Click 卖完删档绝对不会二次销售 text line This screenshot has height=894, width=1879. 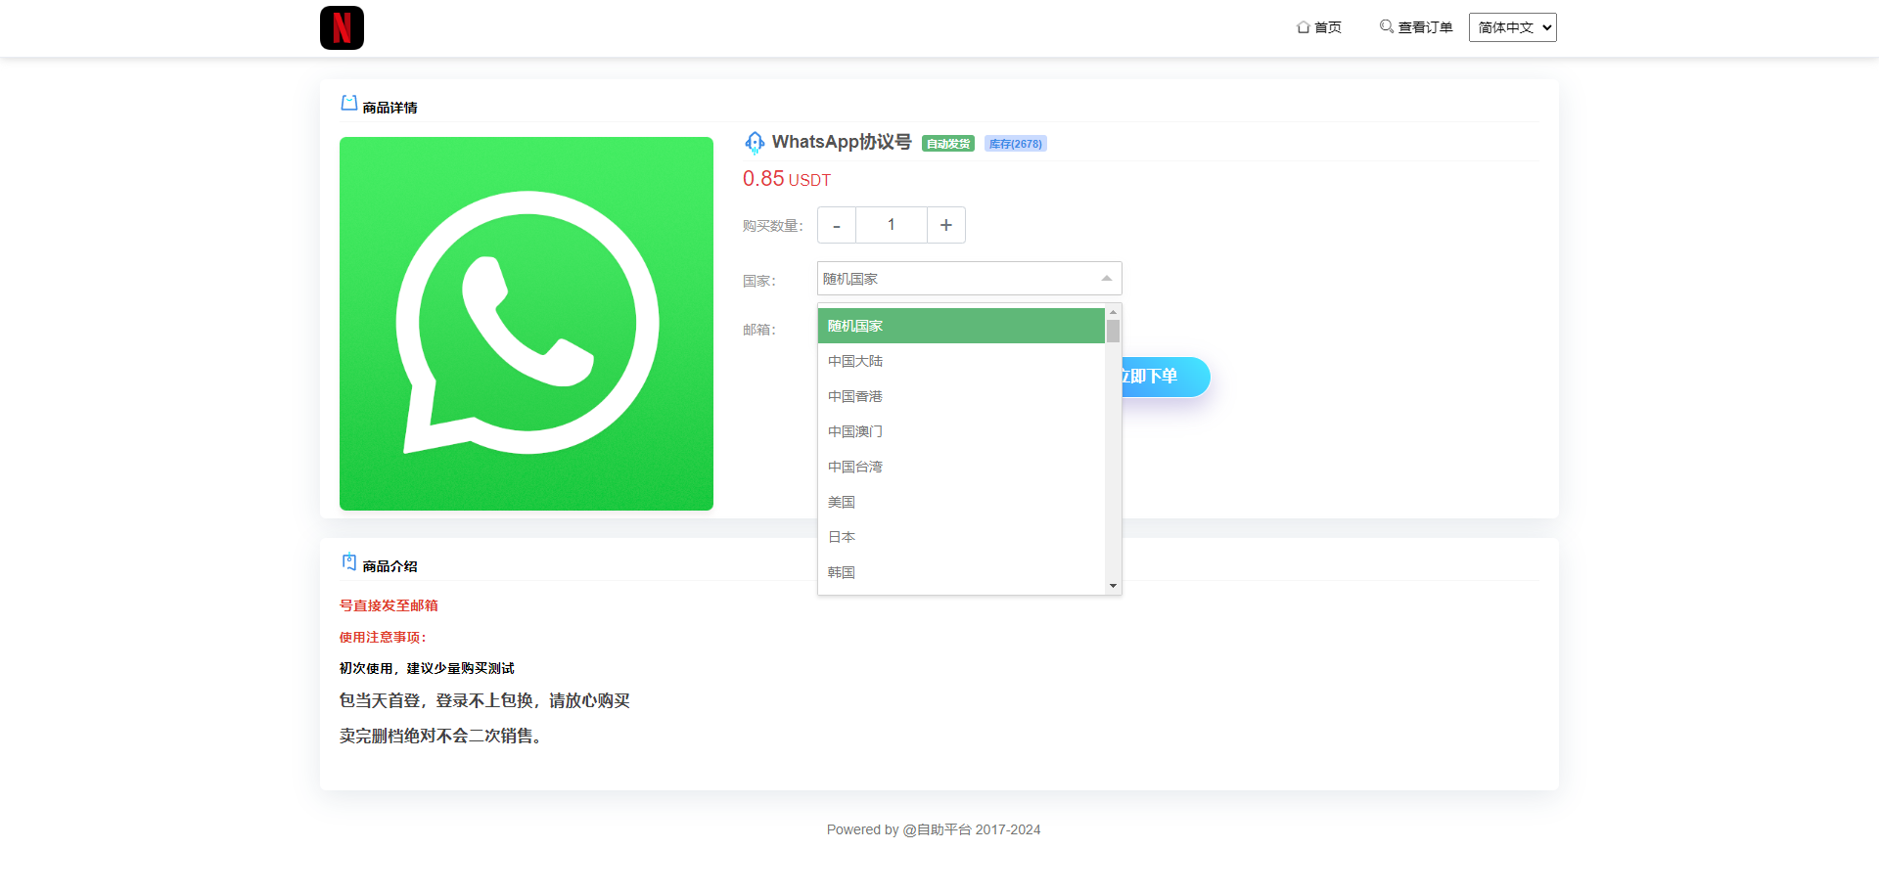click(x=441, y=736)
